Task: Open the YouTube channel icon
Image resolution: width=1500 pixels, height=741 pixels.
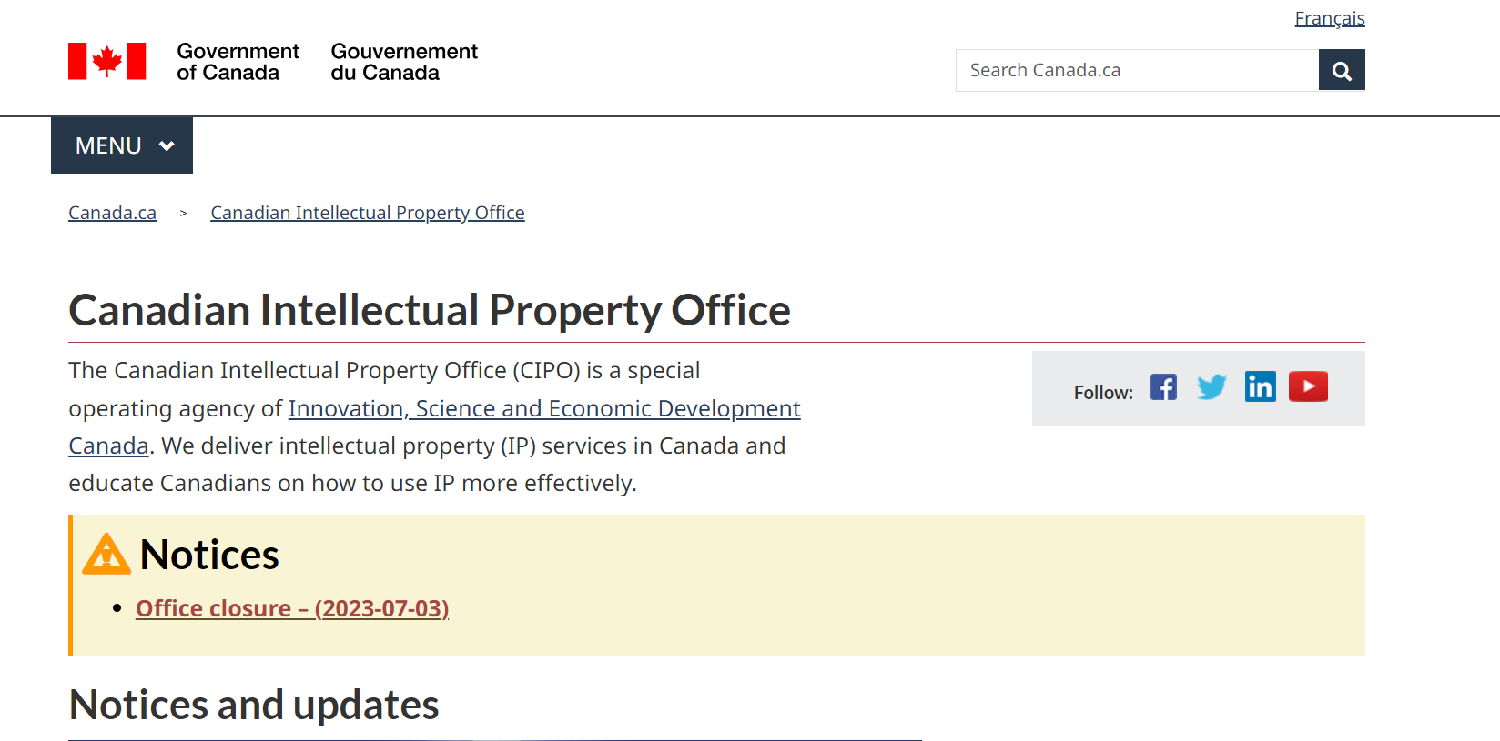Action: click(1308, 387)
